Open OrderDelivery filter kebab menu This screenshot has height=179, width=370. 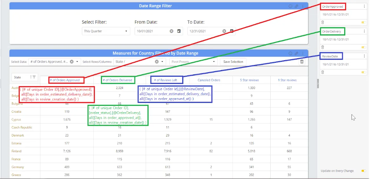click(x=364, y=31)
